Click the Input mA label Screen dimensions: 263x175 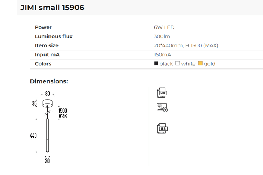(x=47, y=54)
